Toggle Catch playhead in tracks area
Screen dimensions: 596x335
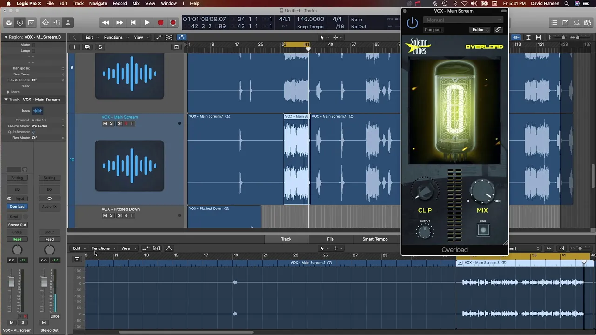(x=182, y=37)
